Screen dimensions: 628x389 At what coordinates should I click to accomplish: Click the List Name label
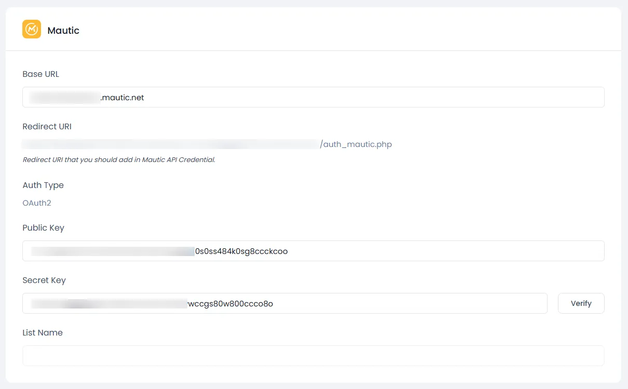43,333
